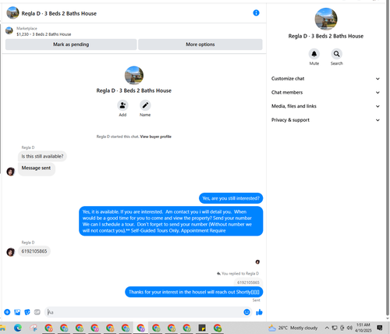Image resolution: width=390 pixels, height=334 pixels.
Task: Click the header listing avatar thumbnail
Action: coord(12,13)
